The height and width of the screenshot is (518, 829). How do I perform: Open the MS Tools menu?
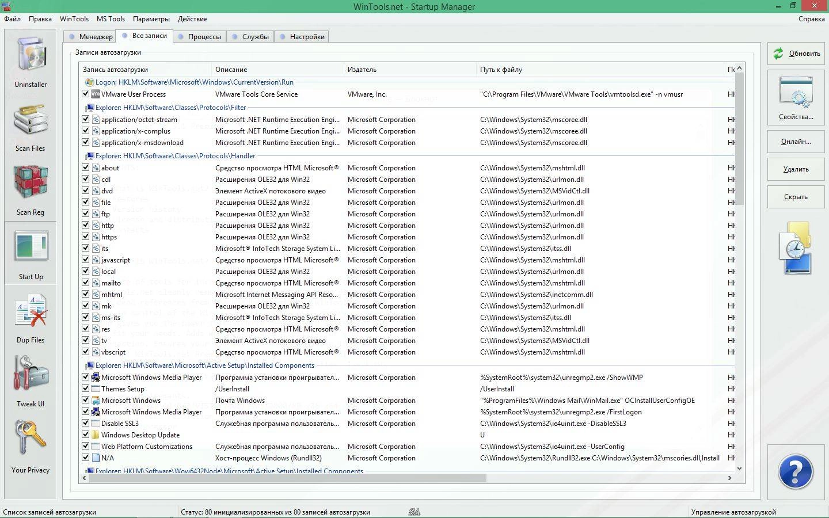[111, 19]
